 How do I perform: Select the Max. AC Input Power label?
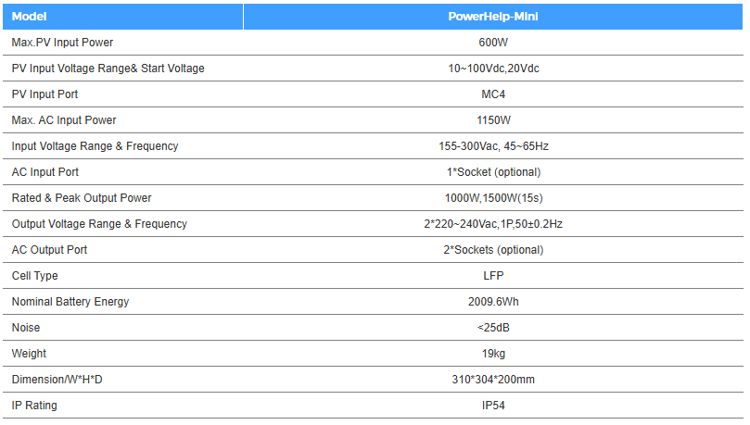[64, 120]
